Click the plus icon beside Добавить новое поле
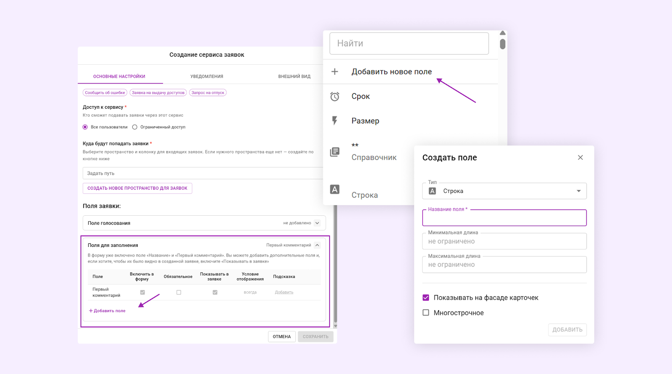Screen dimensions: 672x374 tap(335, 72)
